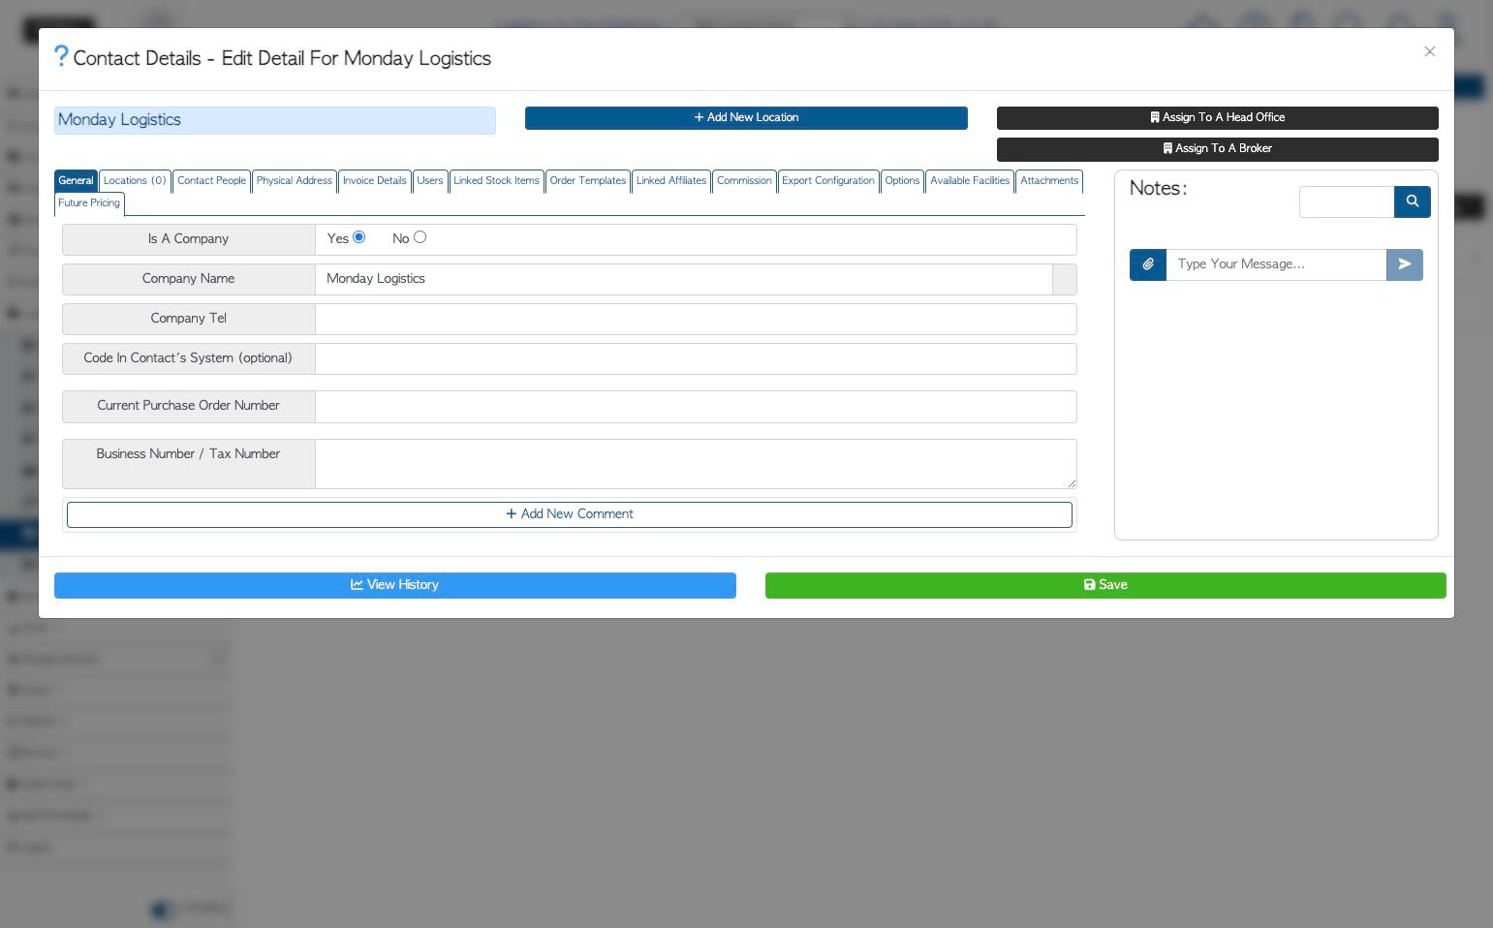Click the Type Your Message field

(1276, 264)
